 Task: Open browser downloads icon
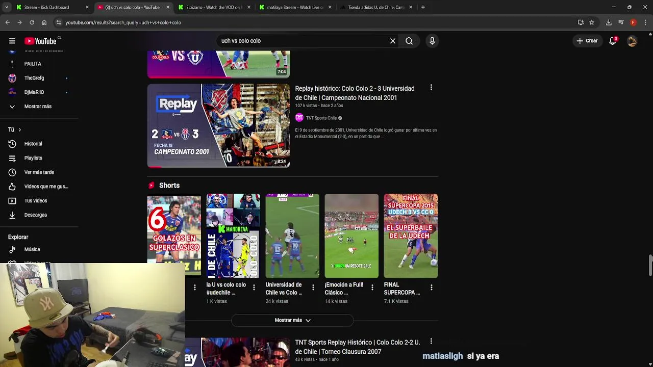point(609,22)
